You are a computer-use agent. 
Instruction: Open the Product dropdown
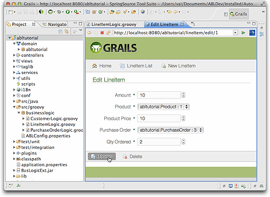[164, 107]
